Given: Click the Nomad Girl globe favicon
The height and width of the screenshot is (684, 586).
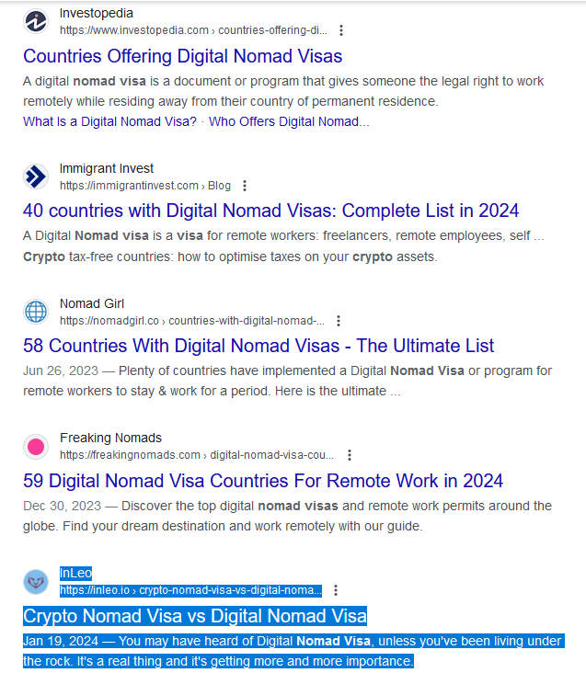Looking at the screenshot, I should click(36, 312).
